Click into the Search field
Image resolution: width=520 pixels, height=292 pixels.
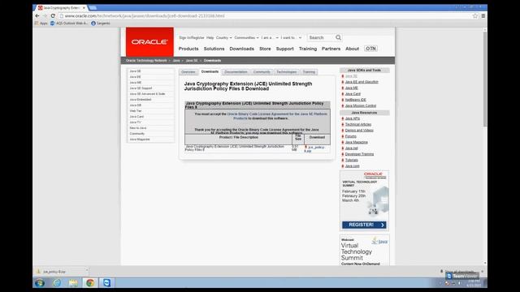pyautogui.click(x=321, y=37)
